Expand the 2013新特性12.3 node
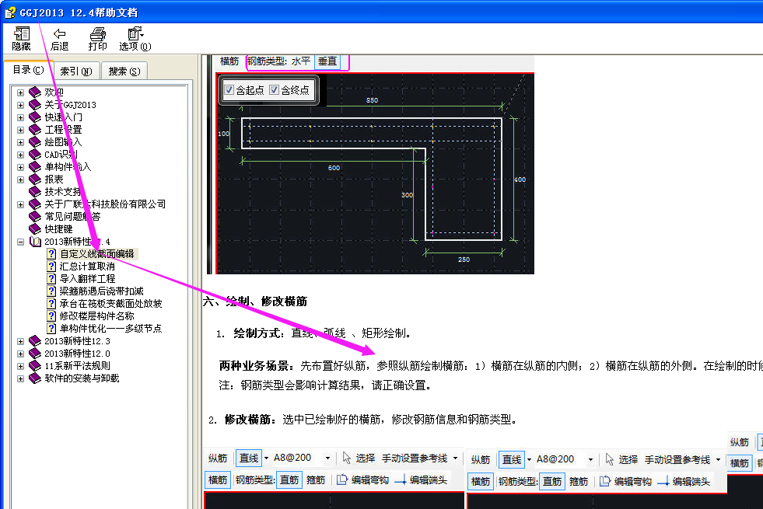 click(x=20, y=341)
